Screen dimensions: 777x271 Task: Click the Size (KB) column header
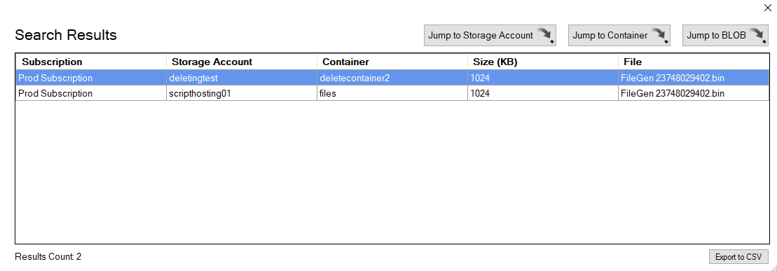543,62
